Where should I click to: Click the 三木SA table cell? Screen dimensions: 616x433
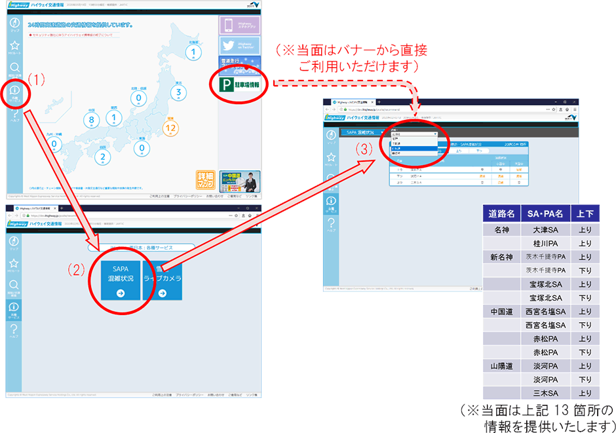pos(546,393)
